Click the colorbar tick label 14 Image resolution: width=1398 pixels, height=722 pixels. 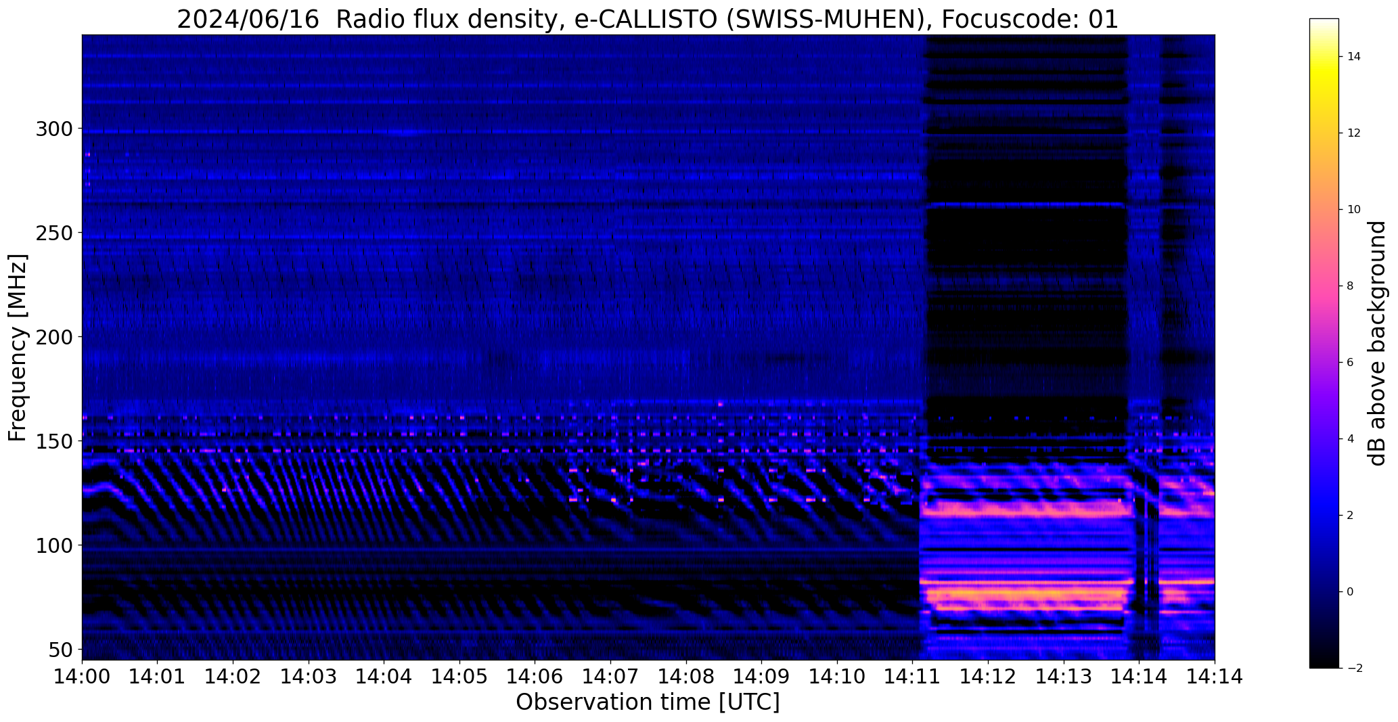click(x=1354, y=57)
